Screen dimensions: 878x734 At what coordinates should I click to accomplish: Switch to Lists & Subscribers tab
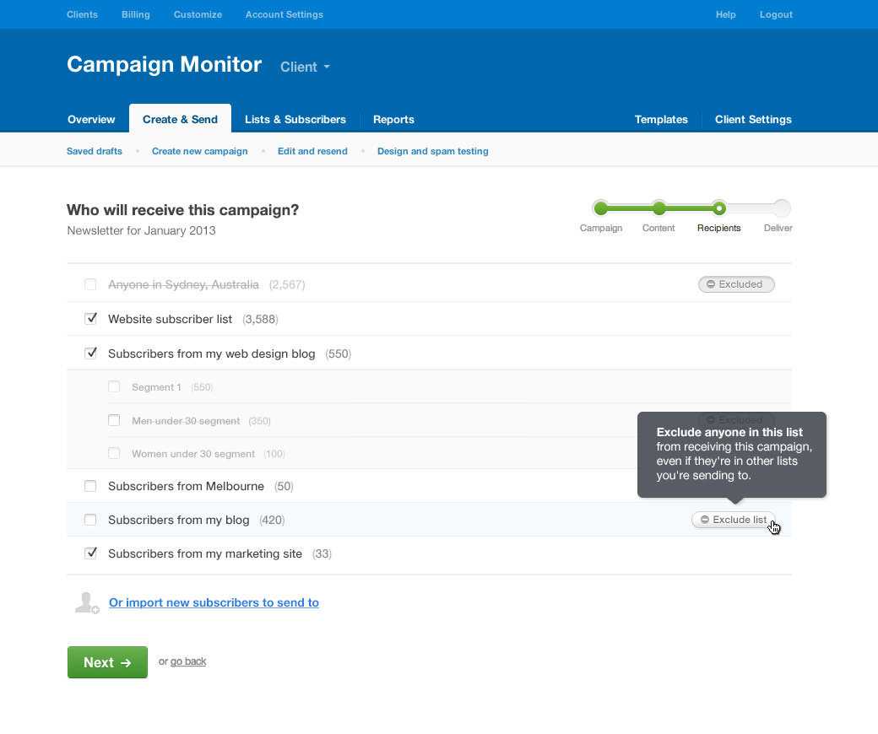pos(295,119)
